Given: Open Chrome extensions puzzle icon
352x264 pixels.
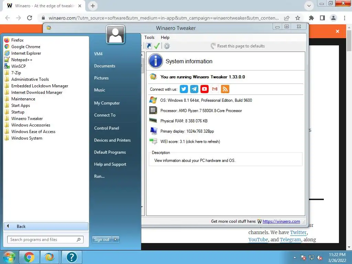Looking at the screenshot, I should tap(311, 18).
